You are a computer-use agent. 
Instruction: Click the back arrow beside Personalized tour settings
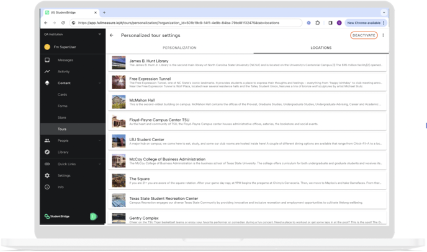click(111, 35)
